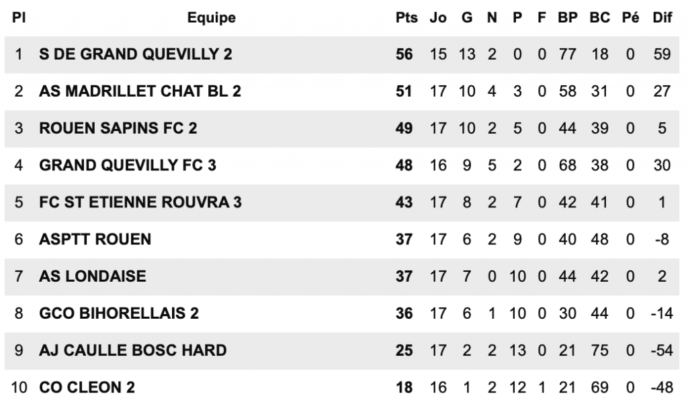This screenshot has width=688, height=406.
Task: Click the Dif column header
Action: click(662, 17)
